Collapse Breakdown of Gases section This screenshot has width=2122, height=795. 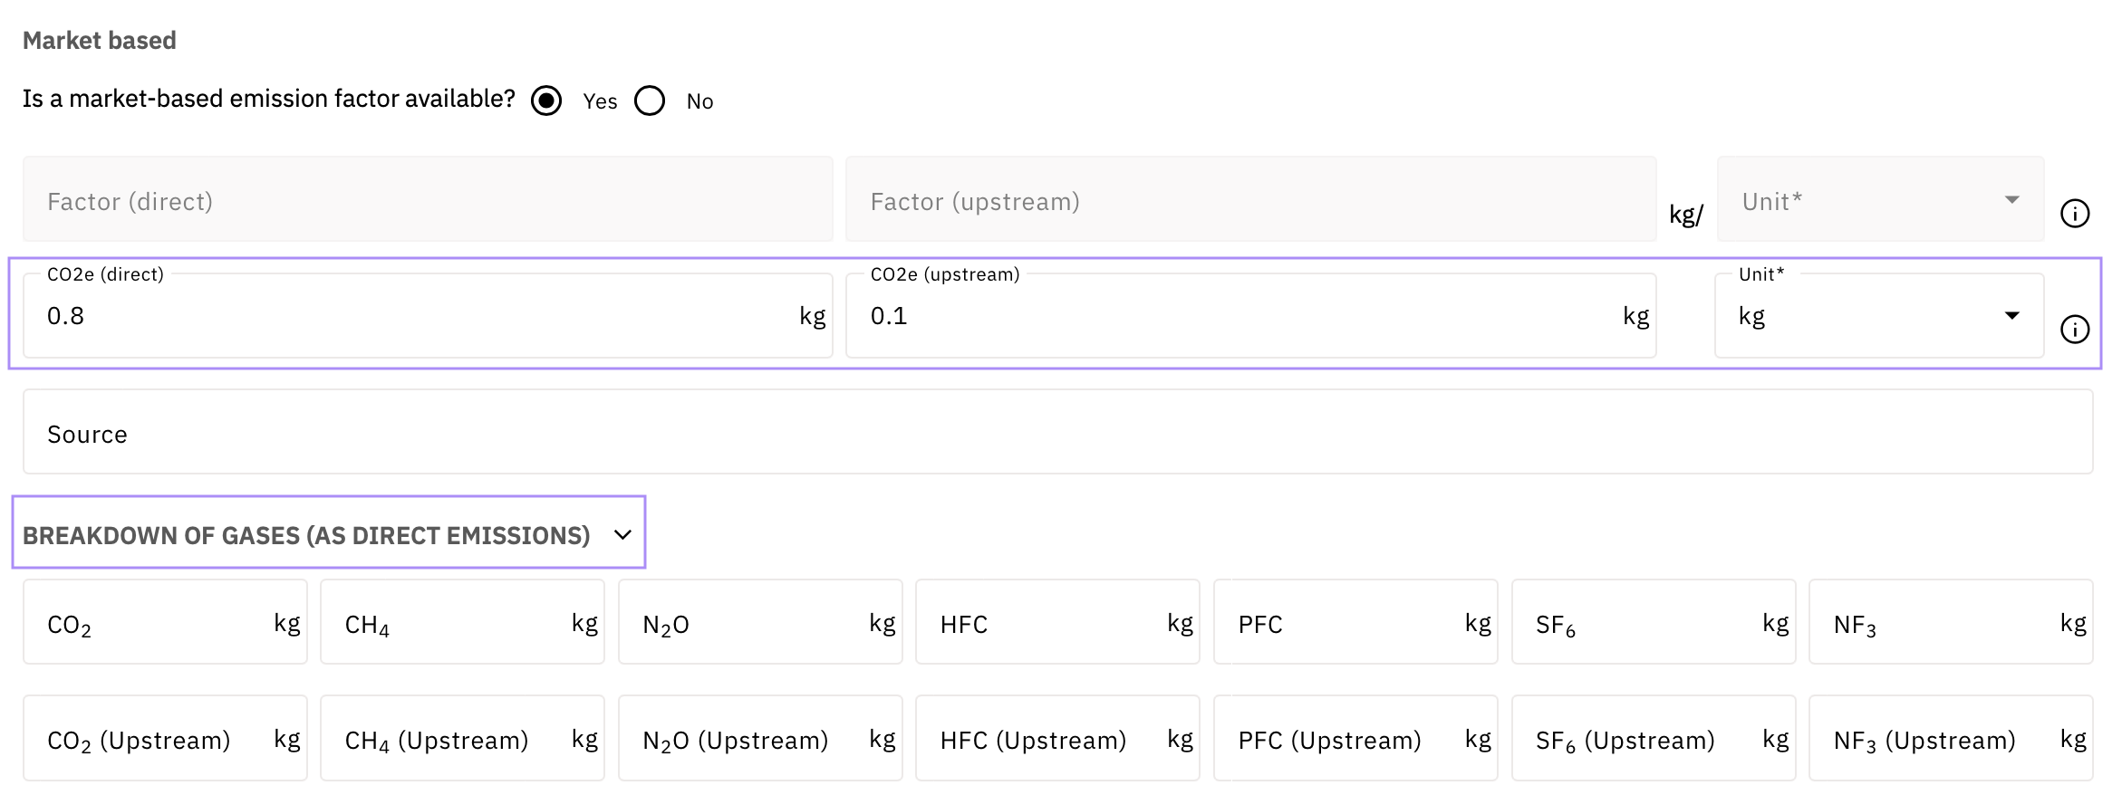(x=622, y=535)
